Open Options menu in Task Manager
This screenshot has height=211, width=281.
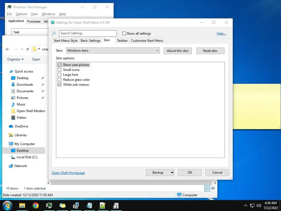pos(21,14)
